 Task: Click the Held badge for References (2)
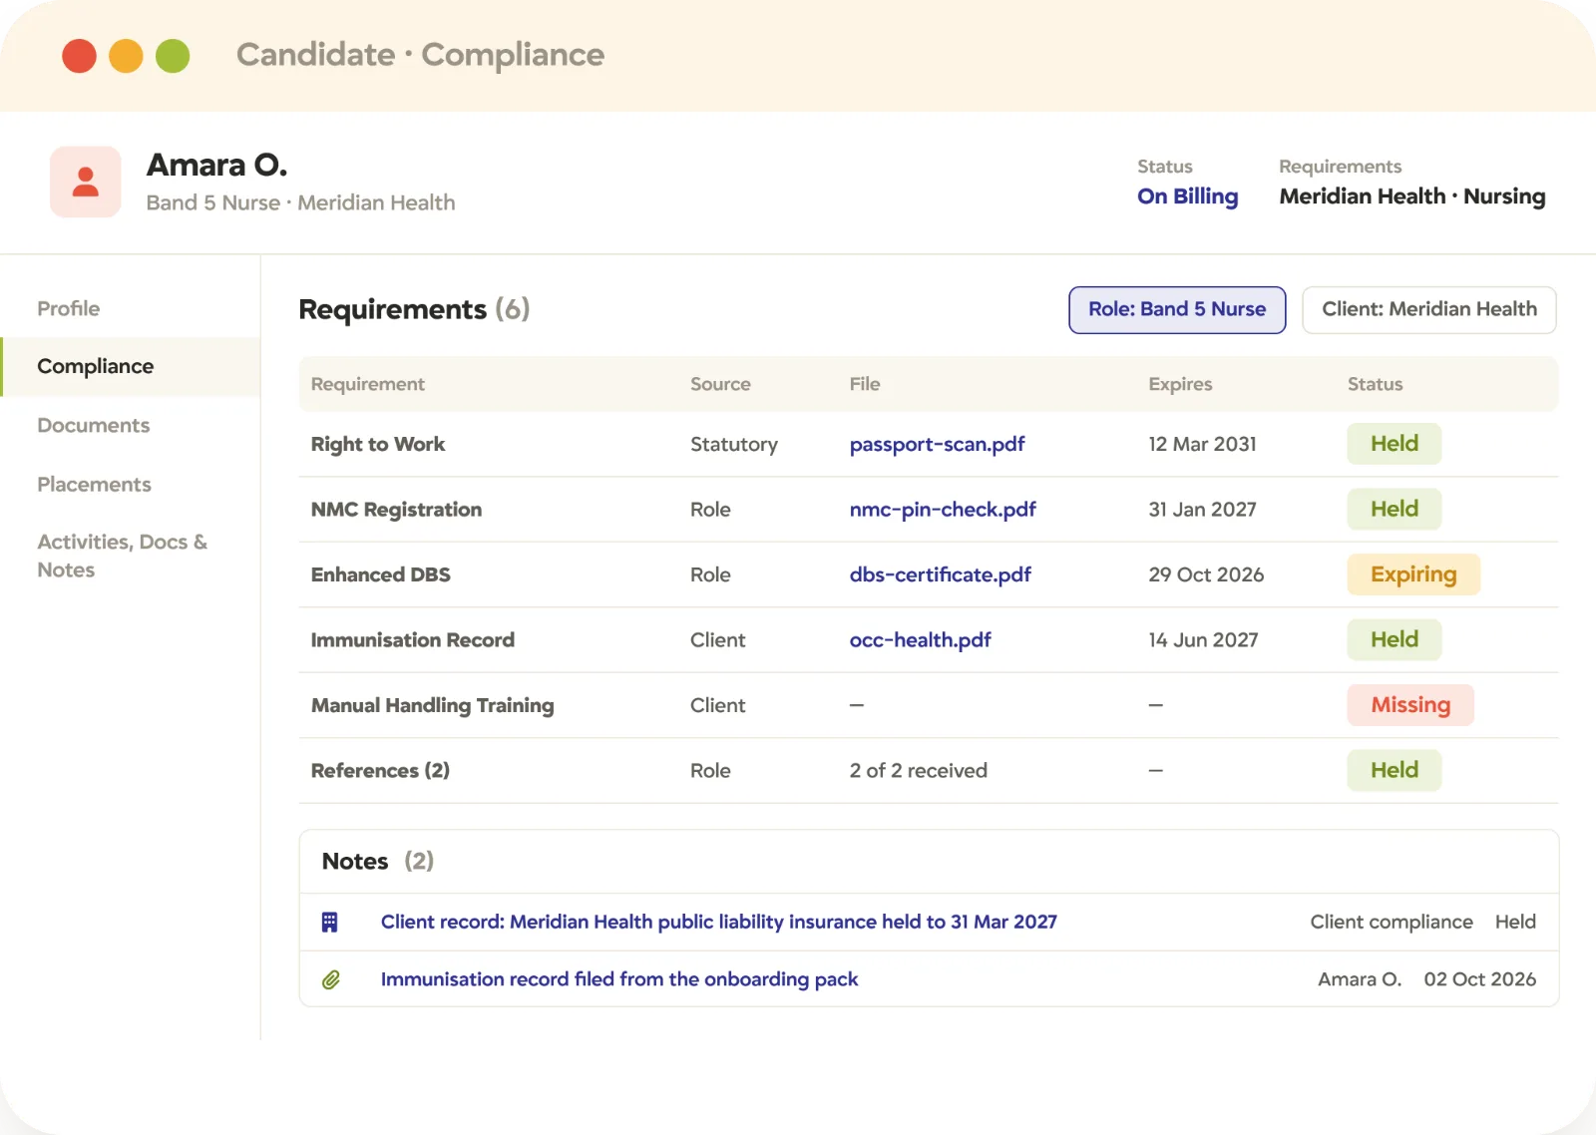(x=1395, y=770)
